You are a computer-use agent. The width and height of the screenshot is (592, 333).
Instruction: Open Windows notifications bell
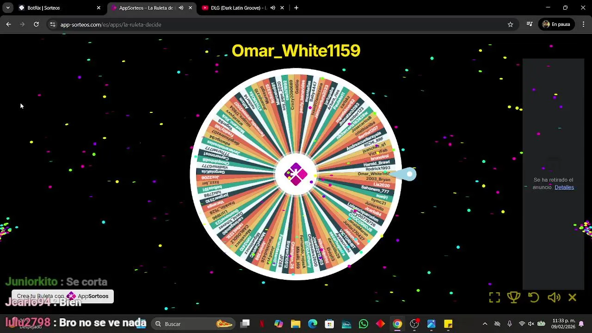(x=581, y=324)
